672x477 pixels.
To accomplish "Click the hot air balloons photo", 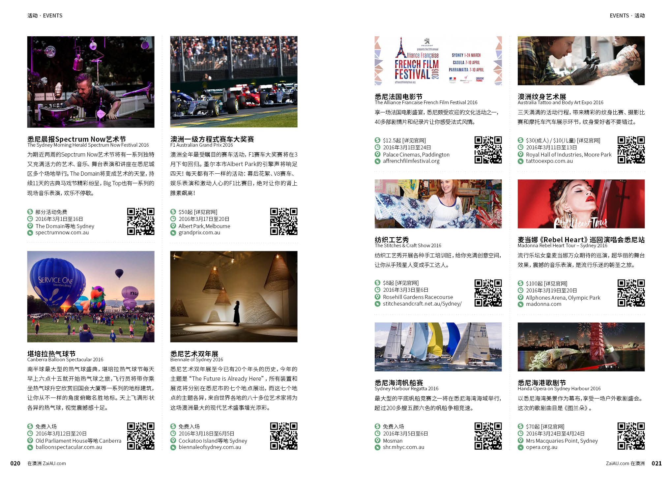I will pos(91,297).
